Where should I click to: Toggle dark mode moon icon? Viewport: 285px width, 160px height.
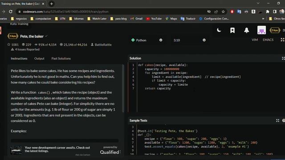219,30
